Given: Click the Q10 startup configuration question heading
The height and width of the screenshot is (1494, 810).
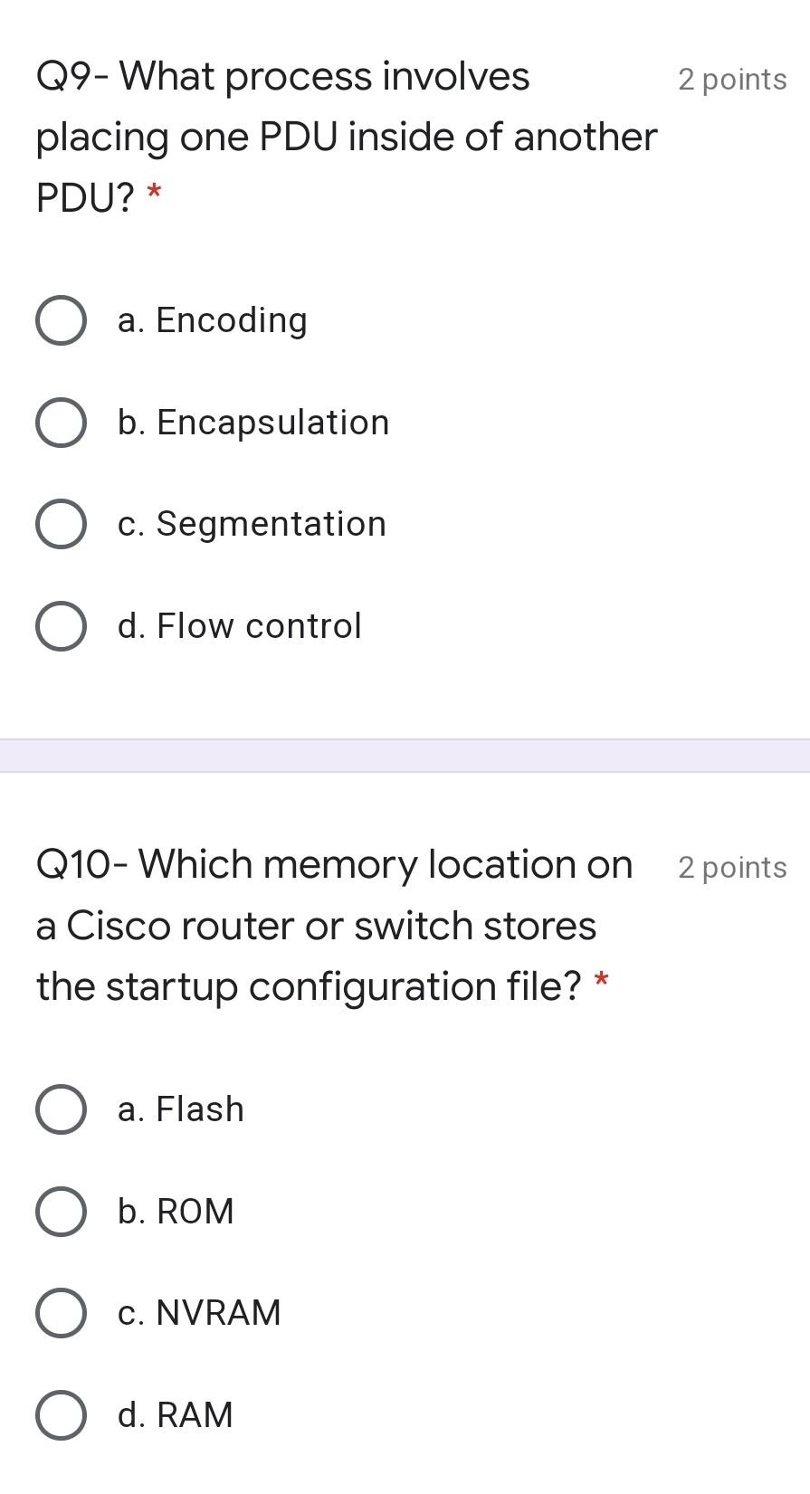Looking at the screenshot, I should (333, 925).
